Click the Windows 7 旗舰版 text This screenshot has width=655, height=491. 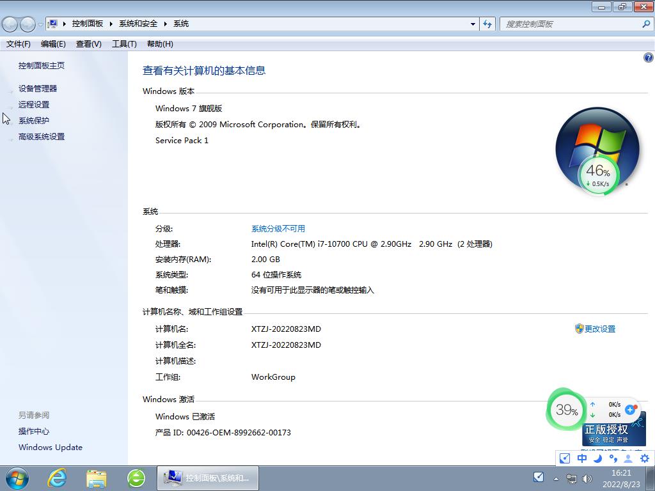pyautogui.click(x=189, y=109)
